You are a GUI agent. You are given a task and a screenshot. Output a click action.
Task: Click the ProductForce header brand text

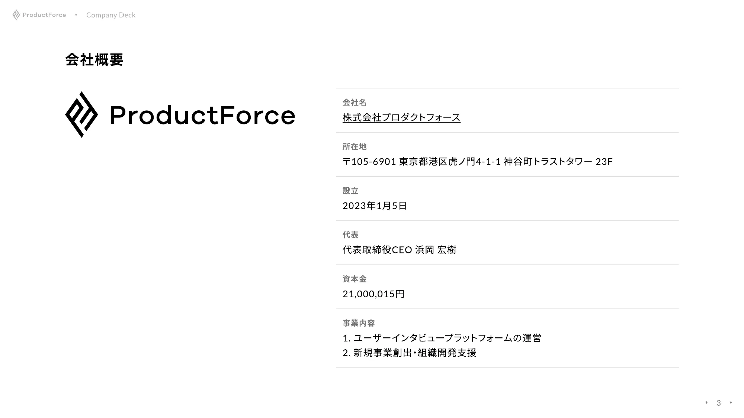click(x=44, y=15)
